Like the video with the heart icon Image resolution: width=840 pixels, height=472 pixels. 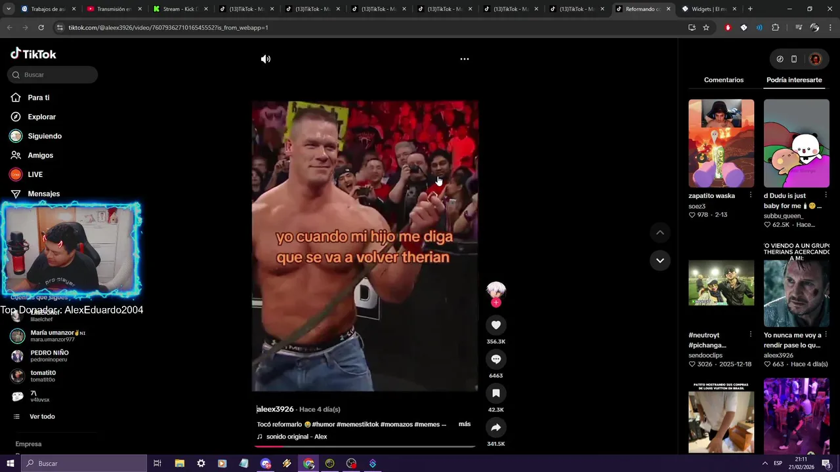(496, 325)
